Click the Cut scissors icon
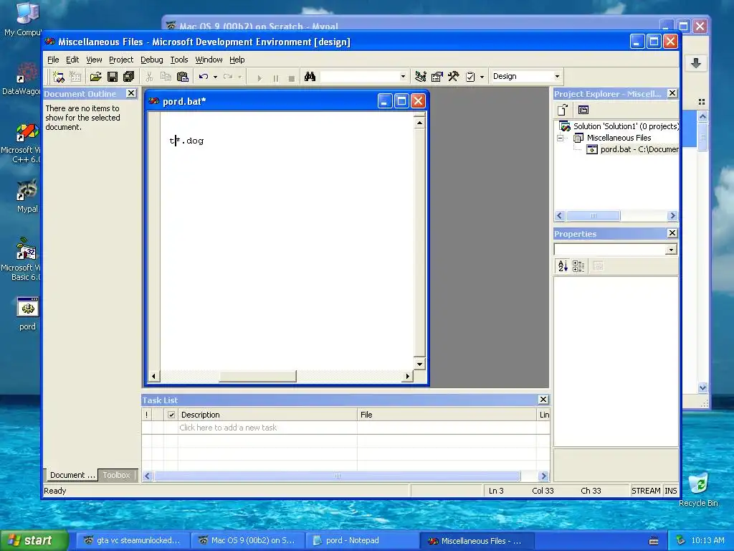 [149, 77]
